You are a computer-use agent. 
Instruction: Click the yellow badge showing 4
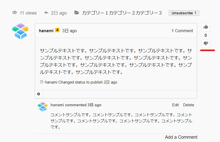(57, 30)
